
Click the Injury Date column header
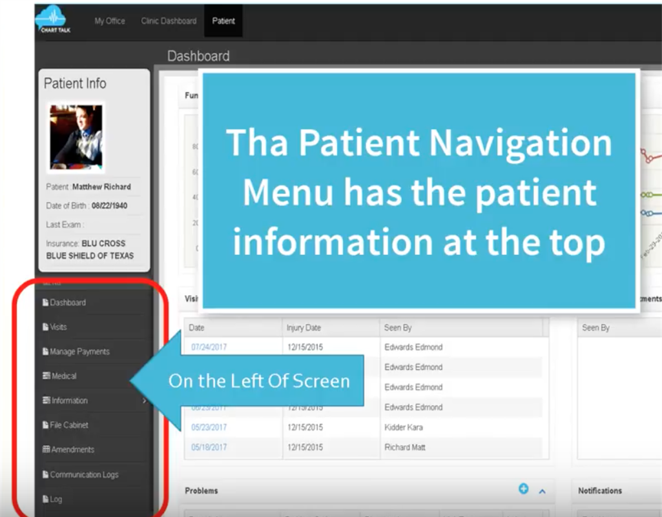click(x=304, y=328)
